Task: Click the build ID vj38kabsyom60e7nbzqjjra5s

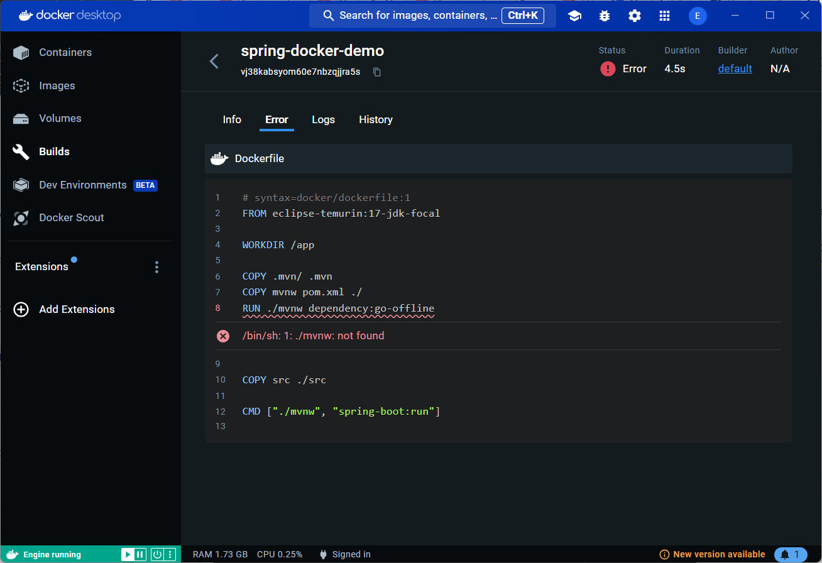Action: click(x=300, y=72)
